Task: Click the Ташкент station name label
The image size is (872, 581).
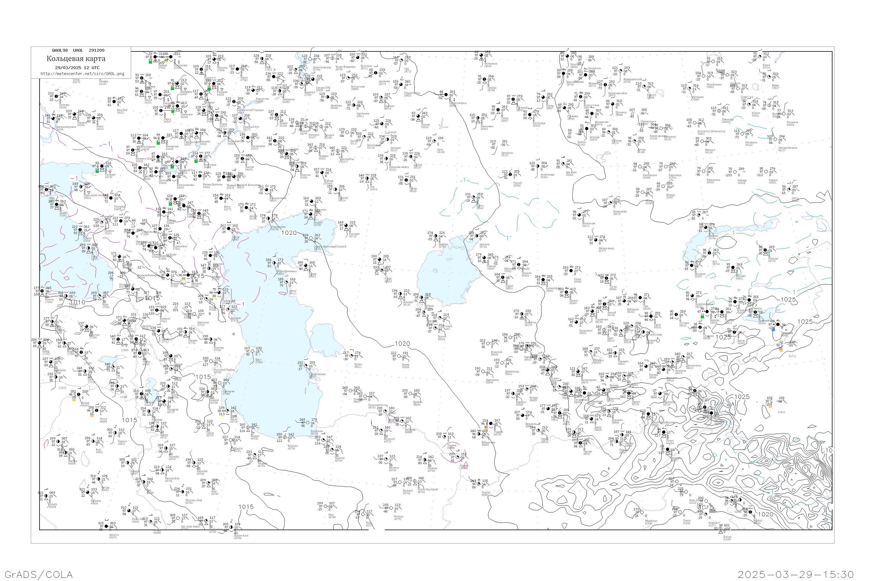Action: point(623,361)
